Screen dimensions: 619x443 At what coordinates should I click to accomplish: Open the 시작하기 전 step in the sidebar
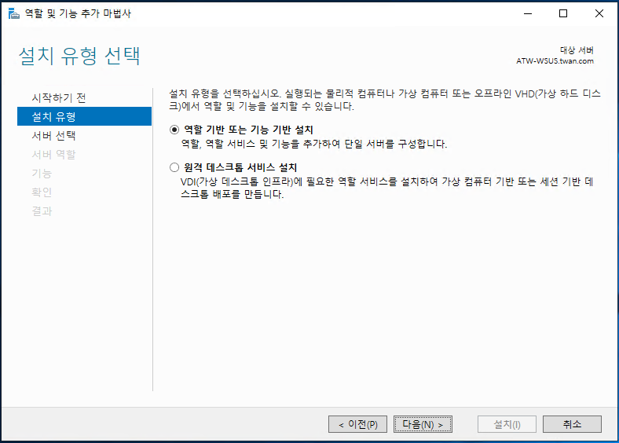point(59,97)
